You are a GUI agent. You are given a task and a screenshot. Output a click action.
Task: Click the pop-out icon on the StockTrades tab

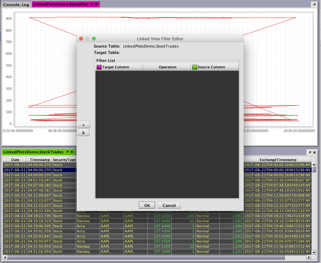[67, 152]
